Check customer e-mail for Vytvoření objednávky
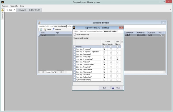 104,80
